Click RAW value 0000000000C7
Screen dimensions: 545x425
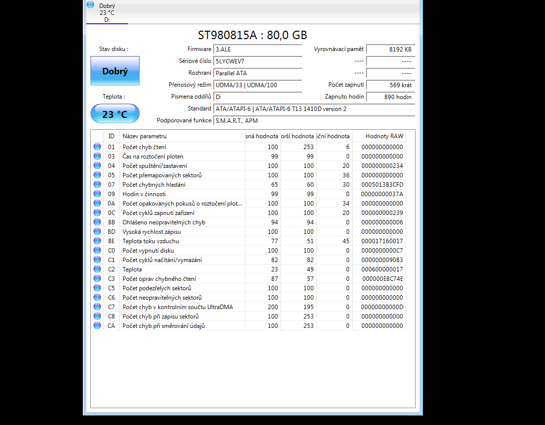tap(382, 250)
